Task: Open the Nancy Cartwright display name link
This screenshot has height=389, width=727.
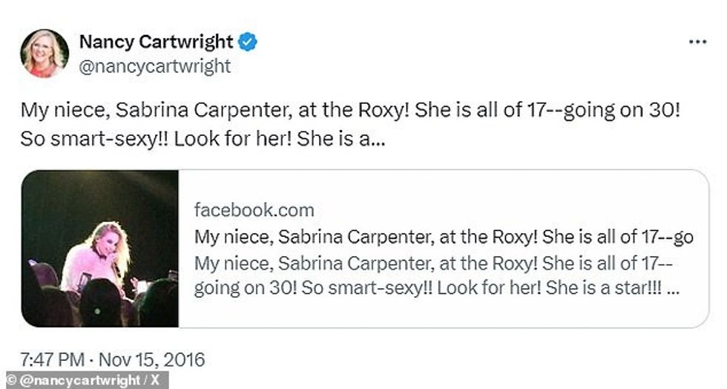Action: (156, 42)
